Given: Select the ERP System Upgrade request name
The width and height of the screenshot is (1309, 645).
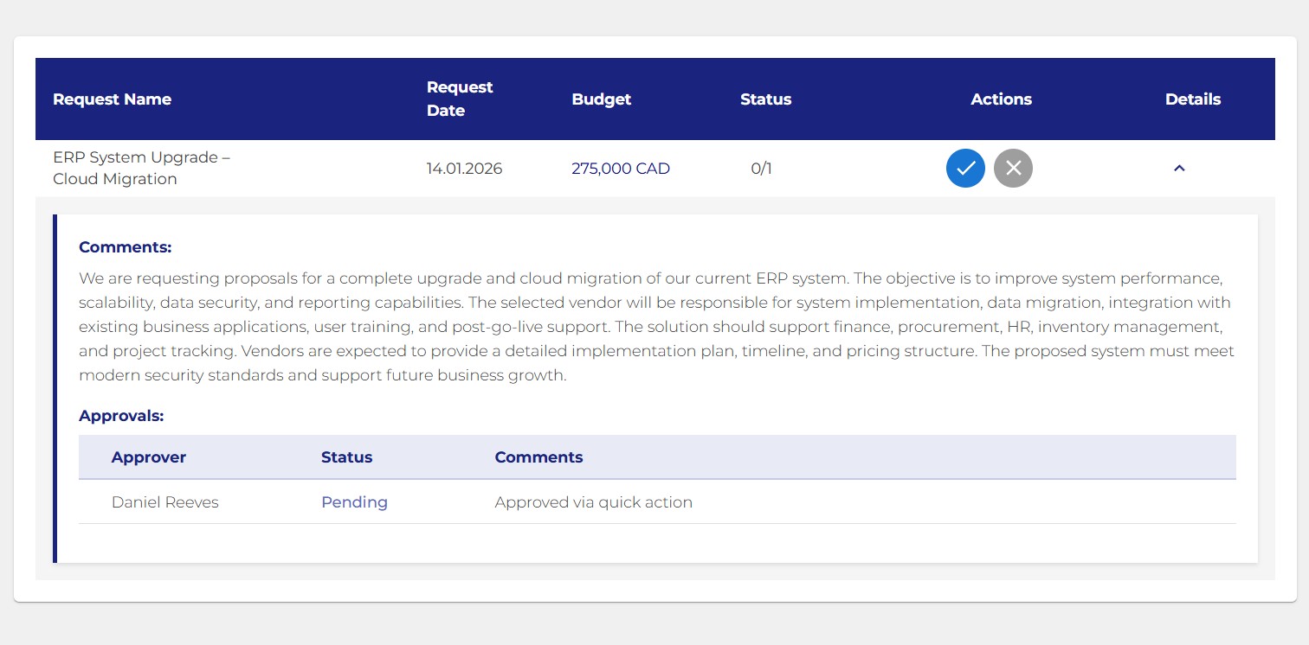Looking at the screenshot, I should [x=141, y=169].
